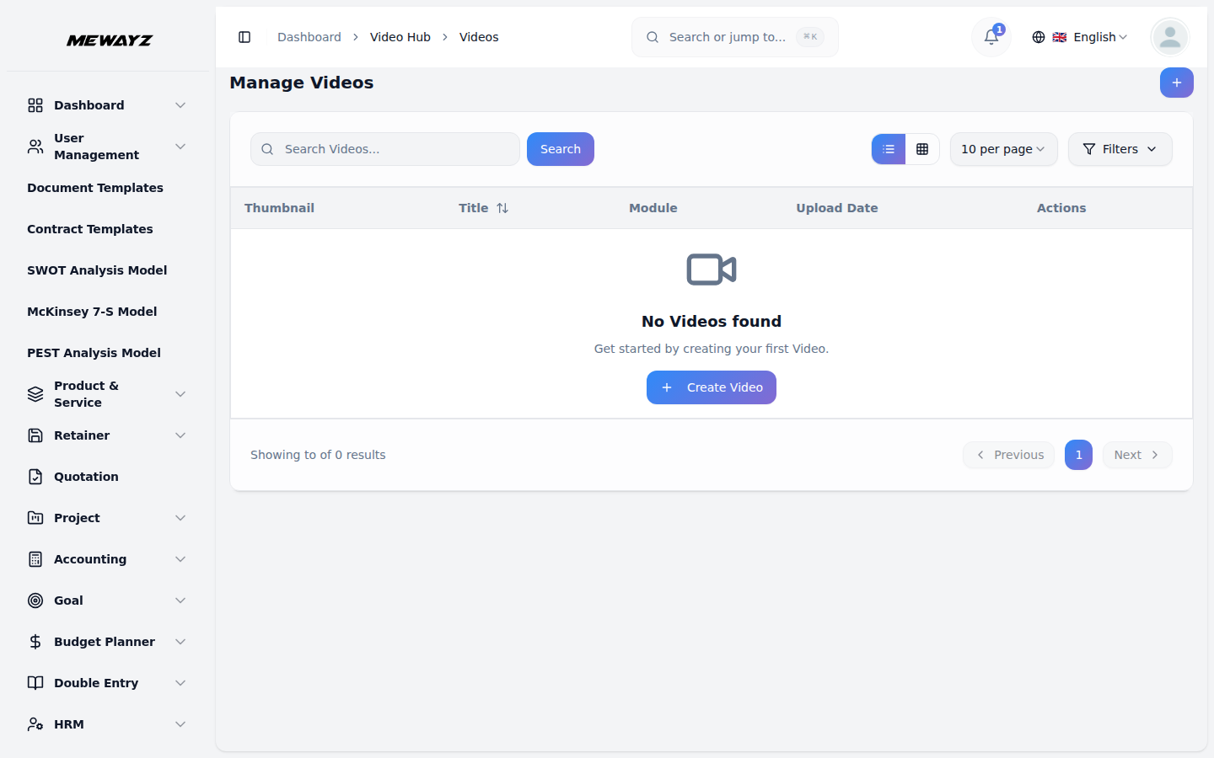The width and height of the screenshot is (1214, 758).
Task: Switch to grid view layout
Action: point(923,148)
